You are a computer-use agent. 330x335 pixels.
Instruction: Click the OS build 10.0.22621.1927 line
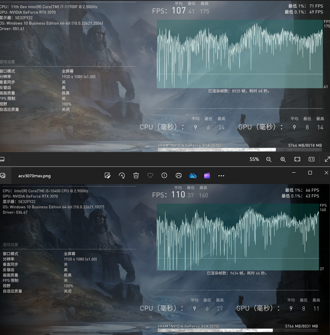click(x=53, y=207)
